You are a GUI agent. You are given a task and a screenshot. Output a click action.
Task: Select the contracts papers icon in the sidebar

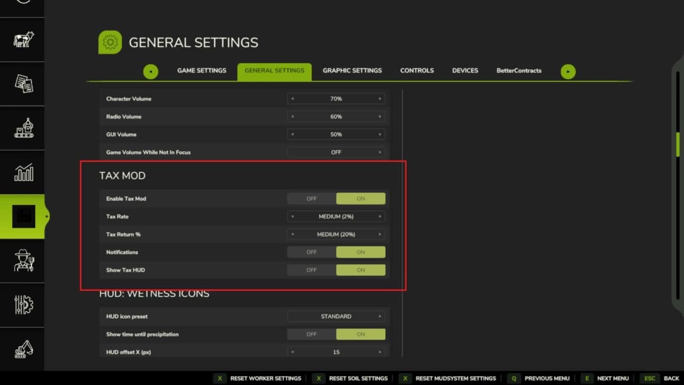tap(22, 83)
